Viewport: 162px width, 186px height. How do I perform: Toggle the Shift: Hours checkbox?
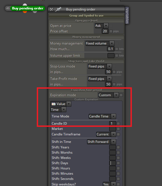(118, 168)
